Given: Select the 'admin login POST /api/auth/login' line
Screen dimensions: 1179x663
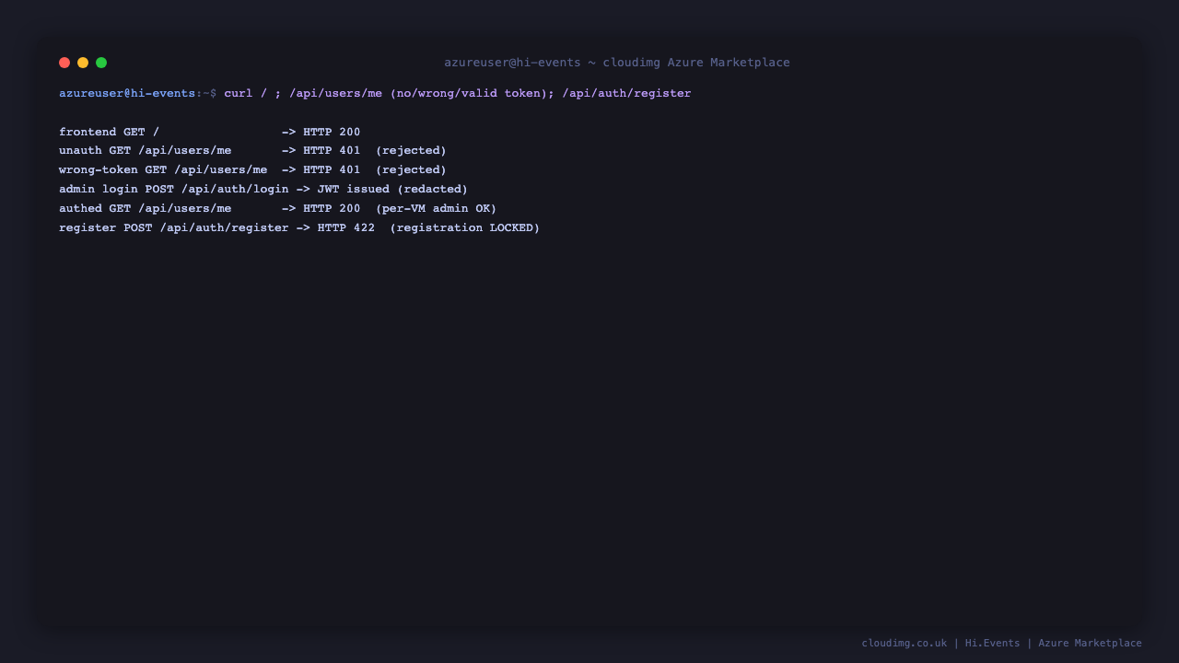Looking at the screenshot, I should click(263, 189).
